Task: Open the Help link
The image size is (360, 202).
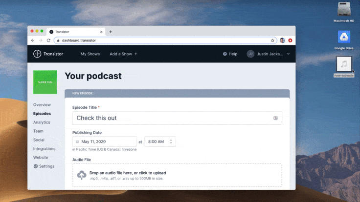Action: [230, 54]
